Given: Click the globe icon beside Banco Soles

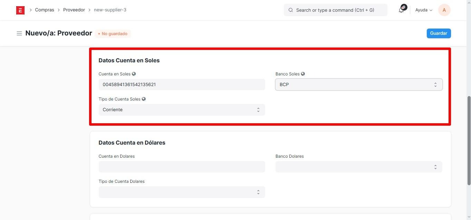Looking at the screenshot, I should pos(303,74).
